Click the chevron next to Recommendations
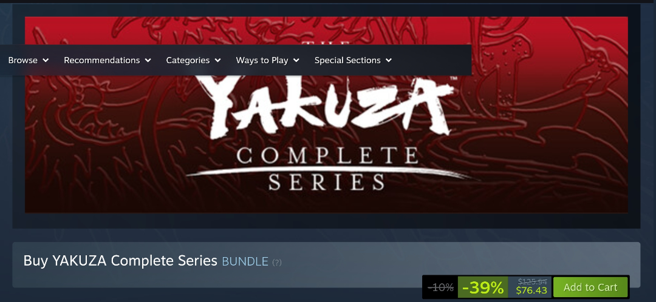 148,60
